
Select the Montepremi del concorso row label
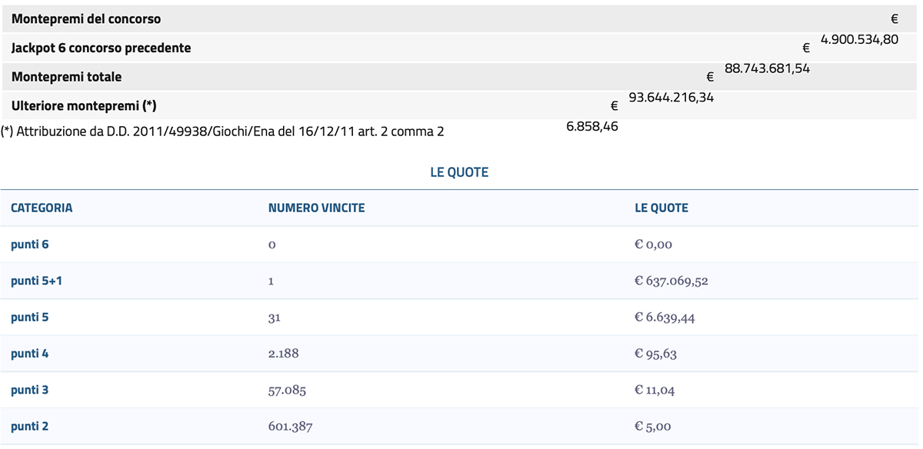(86, 18)
